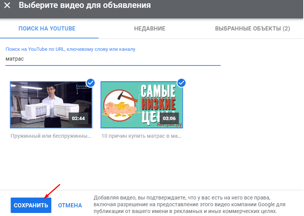The width and height of the screenshot is (304, 216).
Task: Click the '10 причин купить матрас' video title
Action: click(x=142, y=135)
